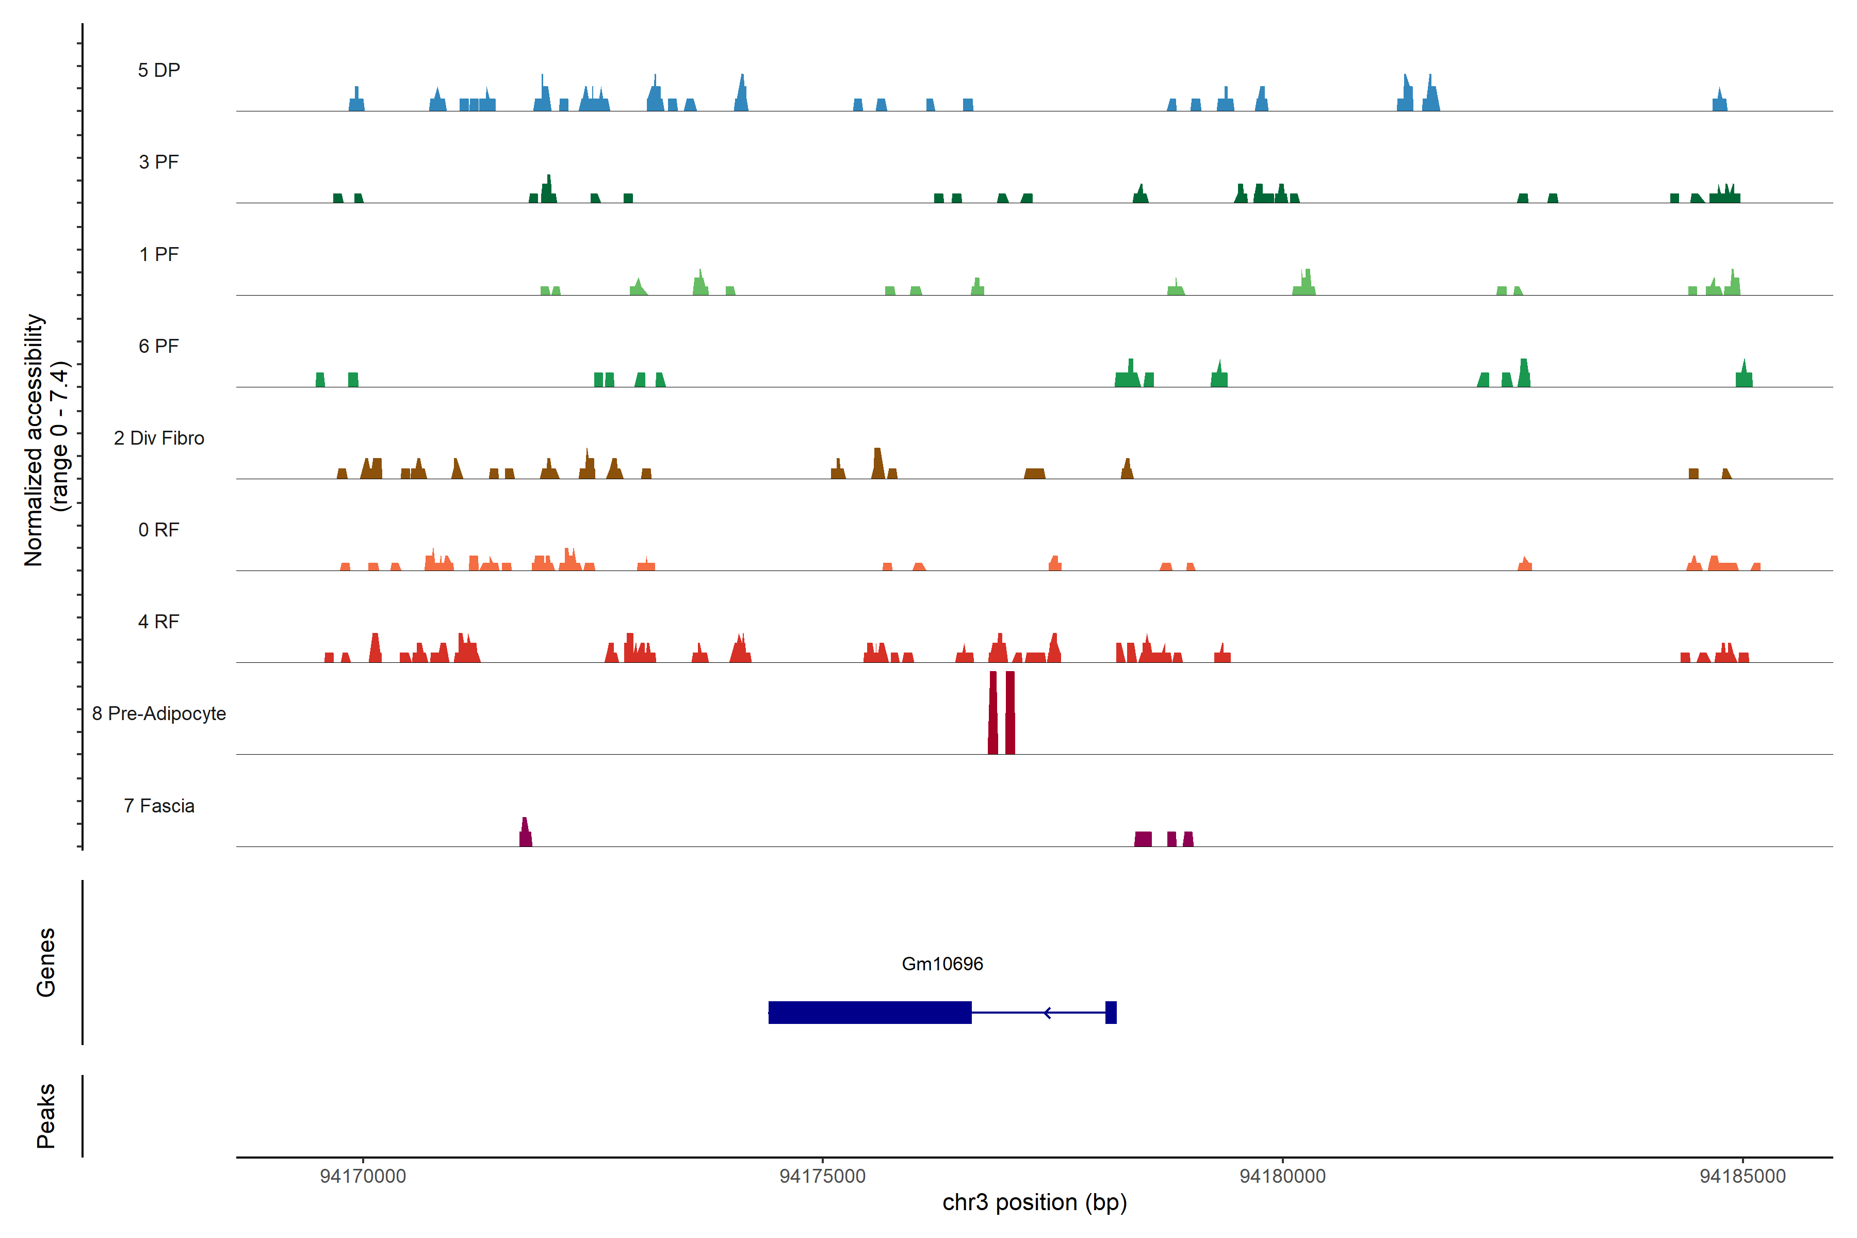Click the 6 PF track label
The image size is (1857, 1238).
pos(159,346)
